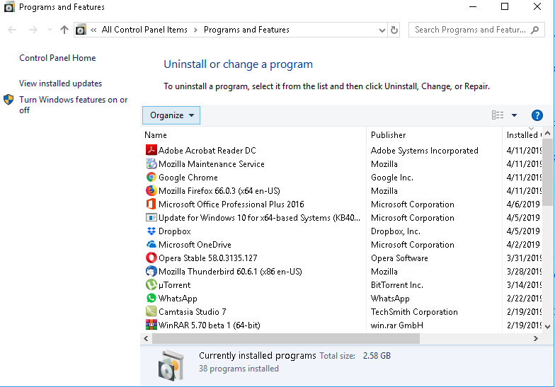This screenshot has width=555, height=387.
Task: Click the win.rar GmbH publisher cell
Action: 396,325
